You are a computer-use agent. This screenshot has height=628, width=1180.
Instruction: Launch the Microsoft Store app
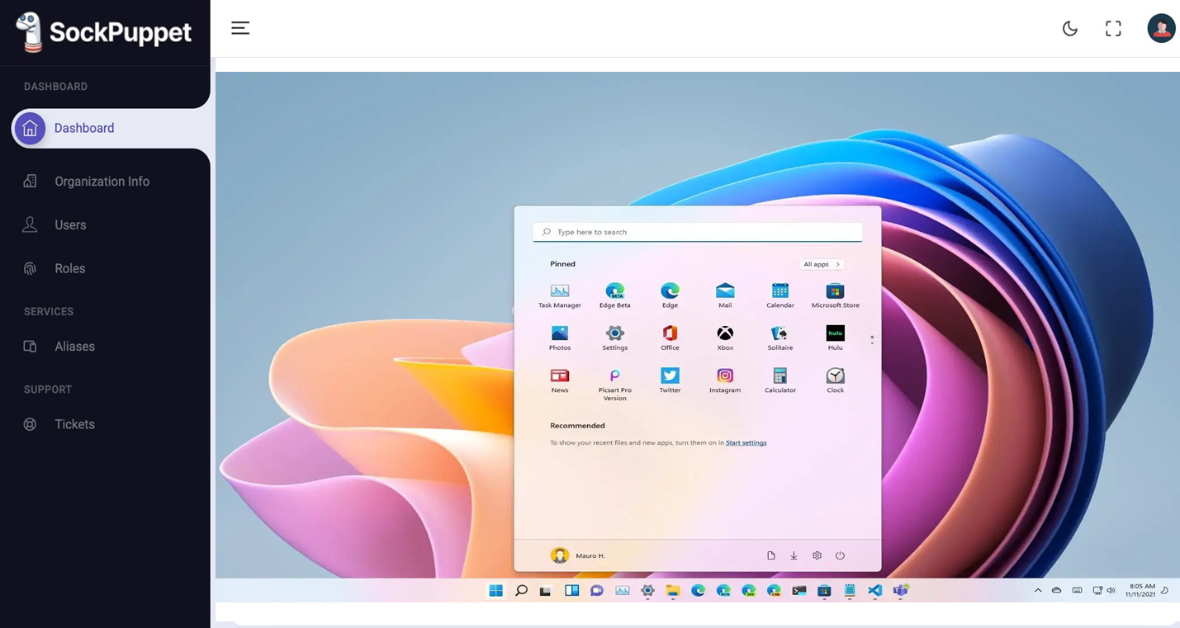point(835,291)
